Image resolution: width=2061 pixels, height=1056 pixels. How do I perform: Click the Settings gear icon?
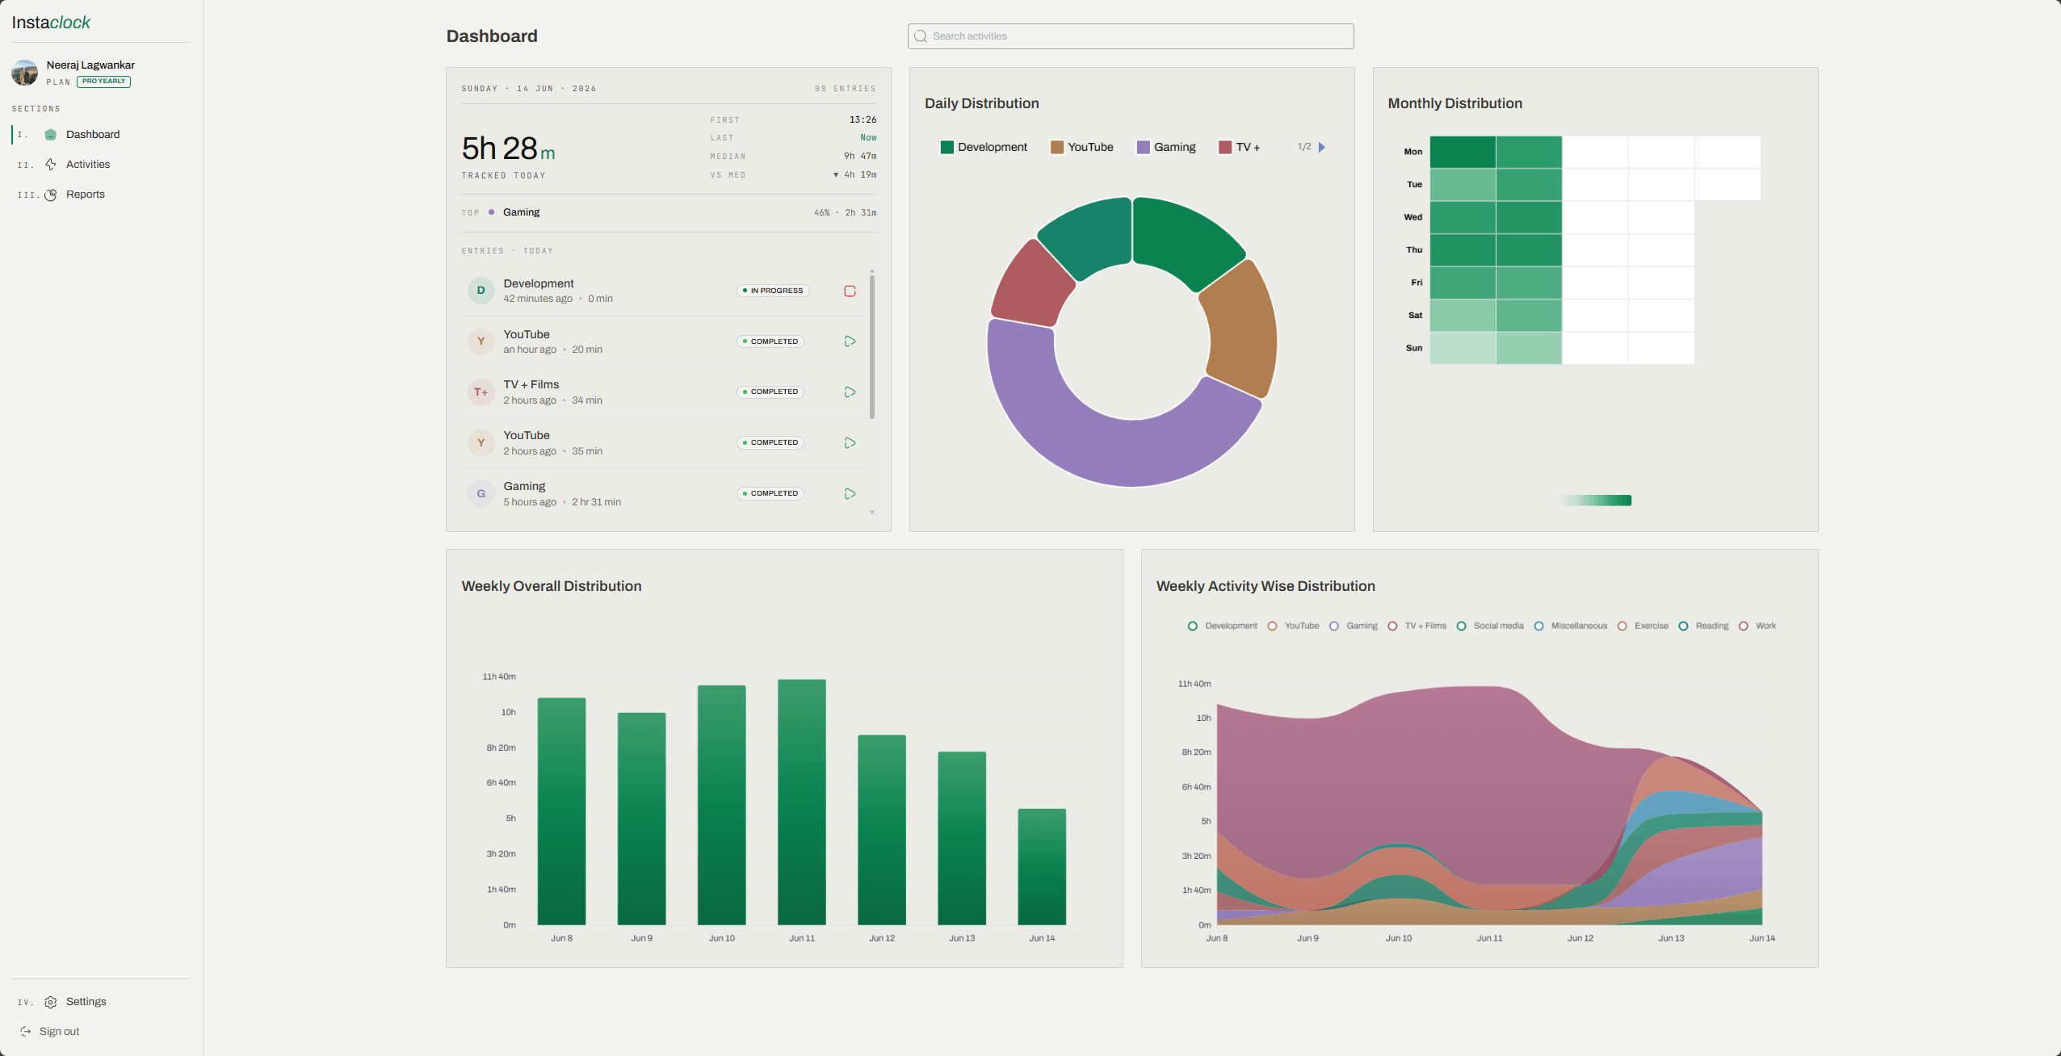pos(51,1002)
